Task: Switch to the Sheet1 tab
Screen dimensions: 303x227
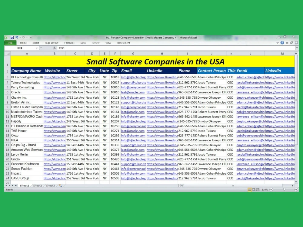Action: click(25, 186)
